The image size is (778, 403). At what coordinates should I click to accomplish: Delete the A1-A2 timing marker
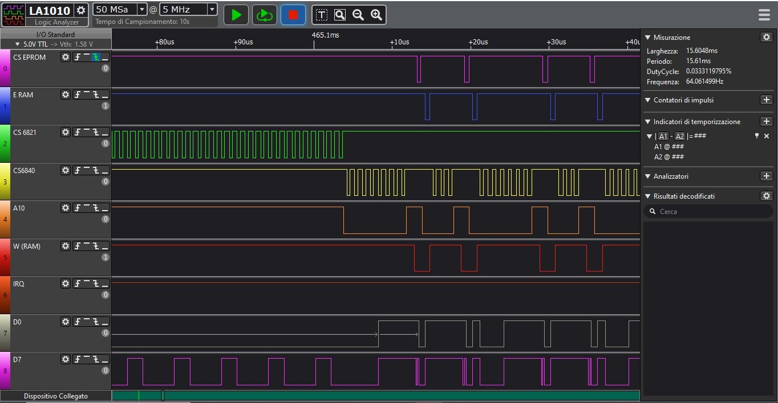(767, 136)
